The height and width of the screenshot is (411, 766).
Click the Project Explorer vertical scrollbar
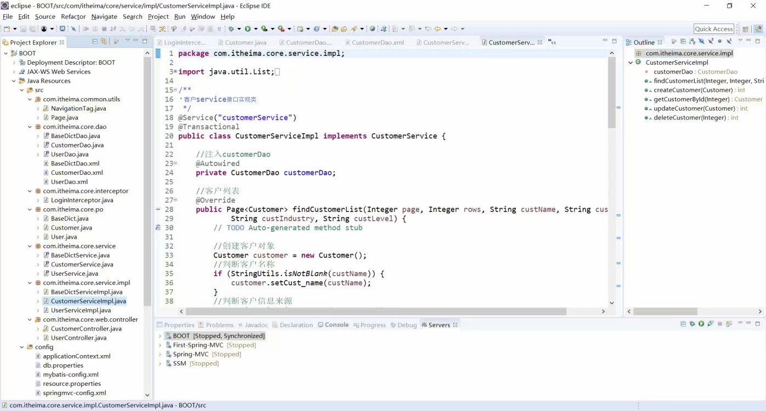[x=147, y=181]
